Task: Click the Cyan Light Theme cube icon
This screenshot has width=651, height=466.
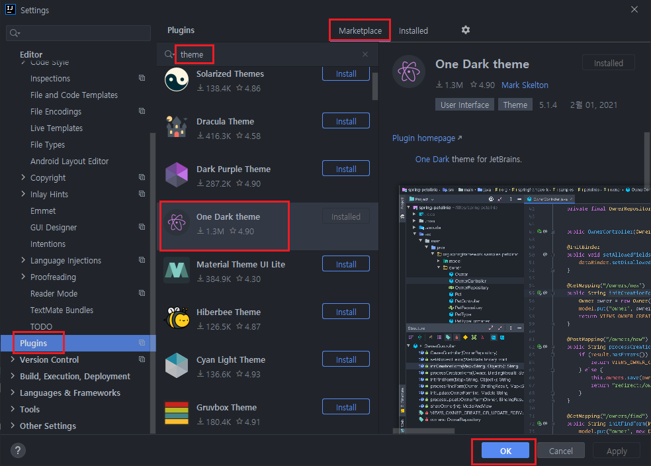Action: (x=177, y=365)
